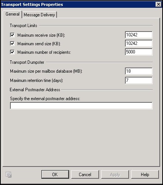Click the Transport Dumpster section heading
The height and width of the screenshot is (185, 163).
coord(27,62)
